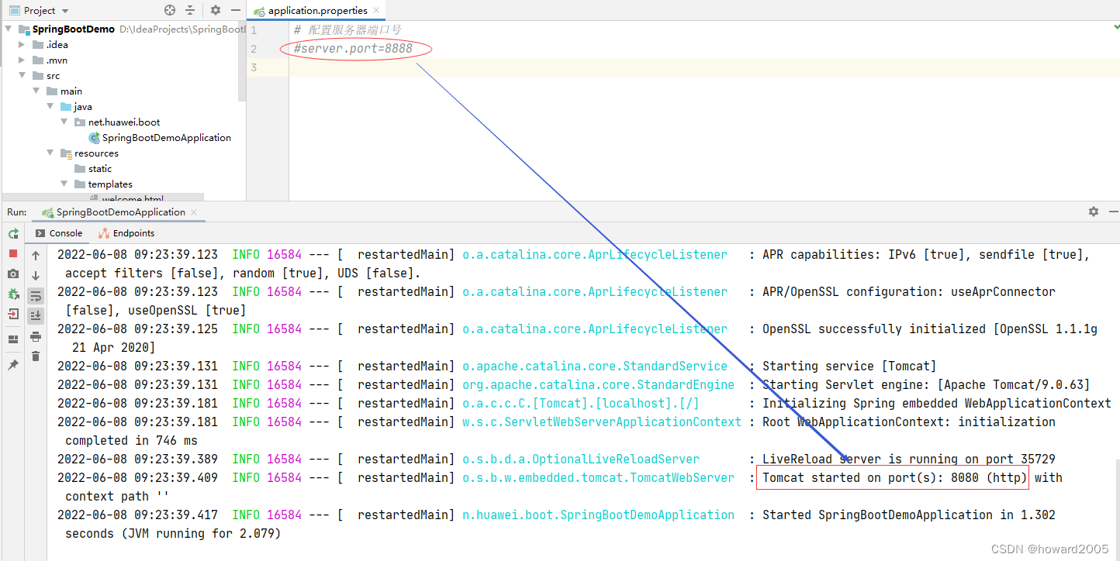Print console output with the printer icon
Image resolution: width=1120 pixels, height=561 pixels.
[x=36, y=336]
